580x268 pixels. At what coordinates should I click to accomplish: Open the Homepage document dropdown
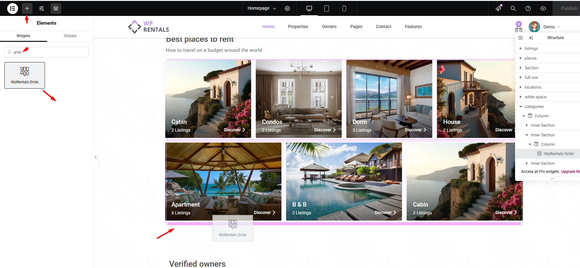(x=262, y=8)
